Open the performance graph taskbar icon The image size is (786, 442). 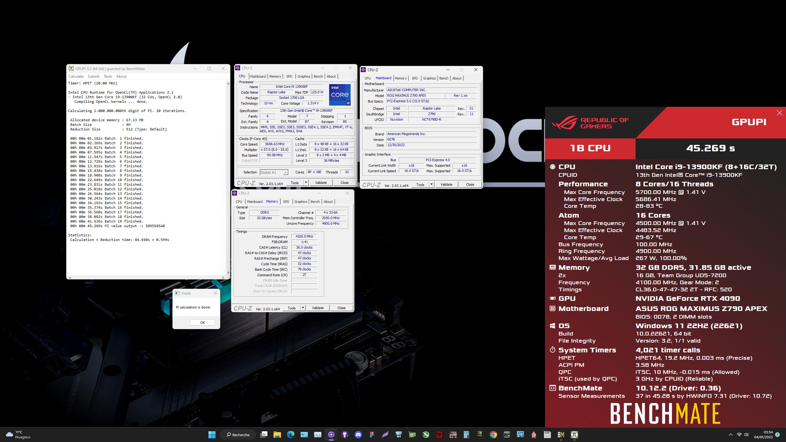pos(318,435)
